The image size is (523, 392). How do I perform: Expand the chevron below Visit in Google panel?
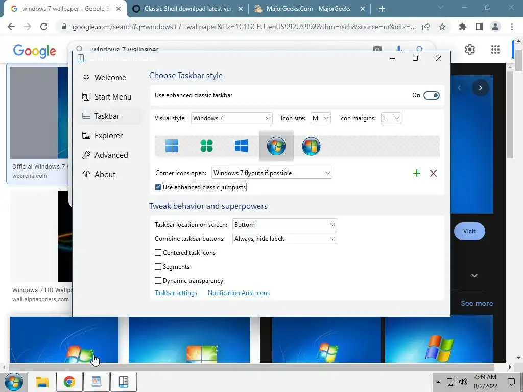(474, 275)
